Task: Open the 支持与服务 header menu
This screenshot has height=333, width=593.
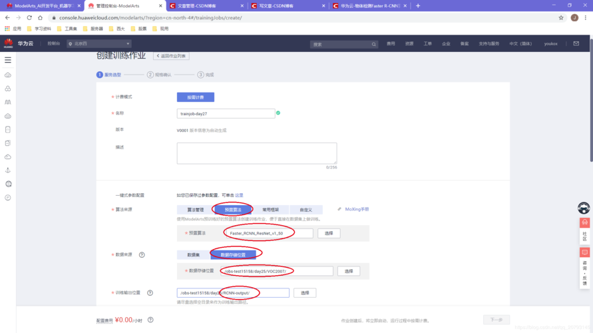Action: (489, 43)
